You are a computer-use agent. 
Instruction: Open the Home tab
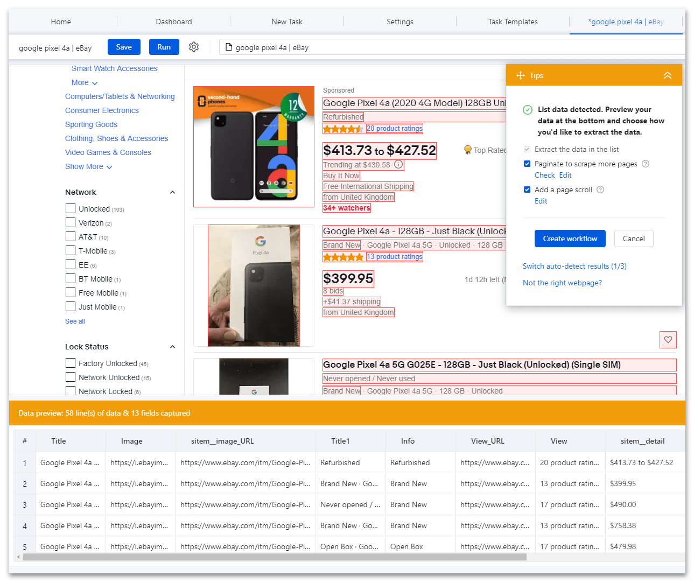coord(61,22)
